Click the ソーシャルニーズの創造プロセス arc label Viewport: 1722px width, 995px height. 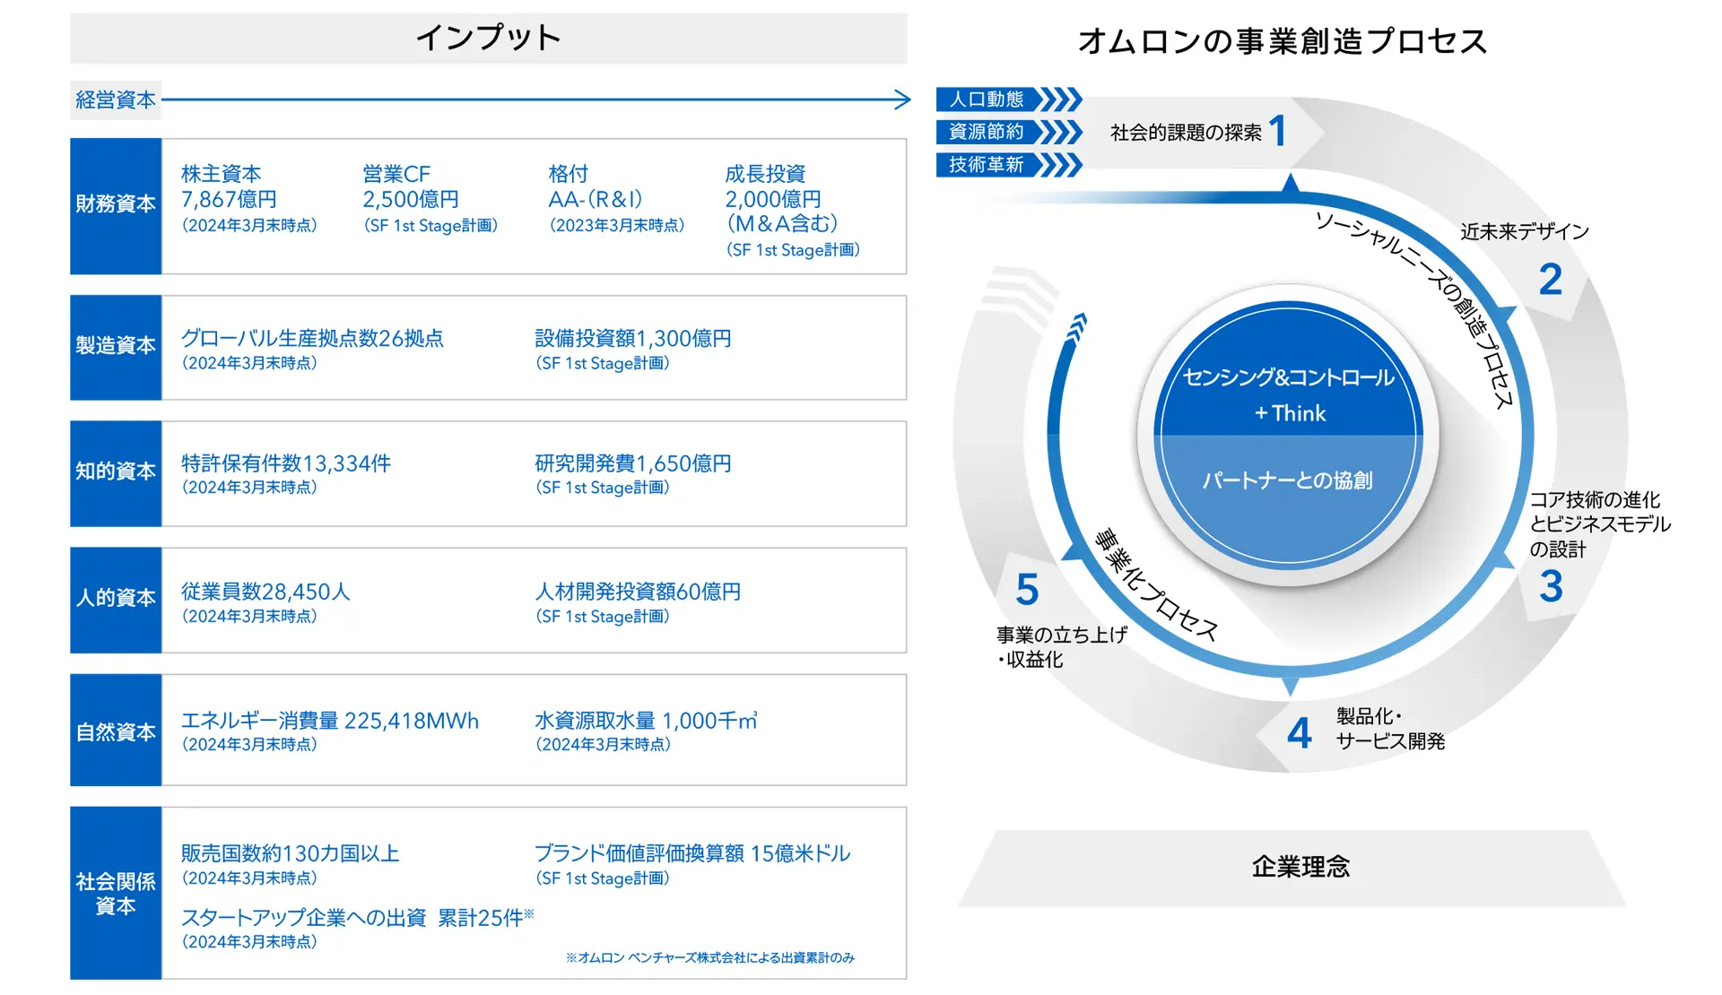pyautogui.click(x=1414, y=310)
